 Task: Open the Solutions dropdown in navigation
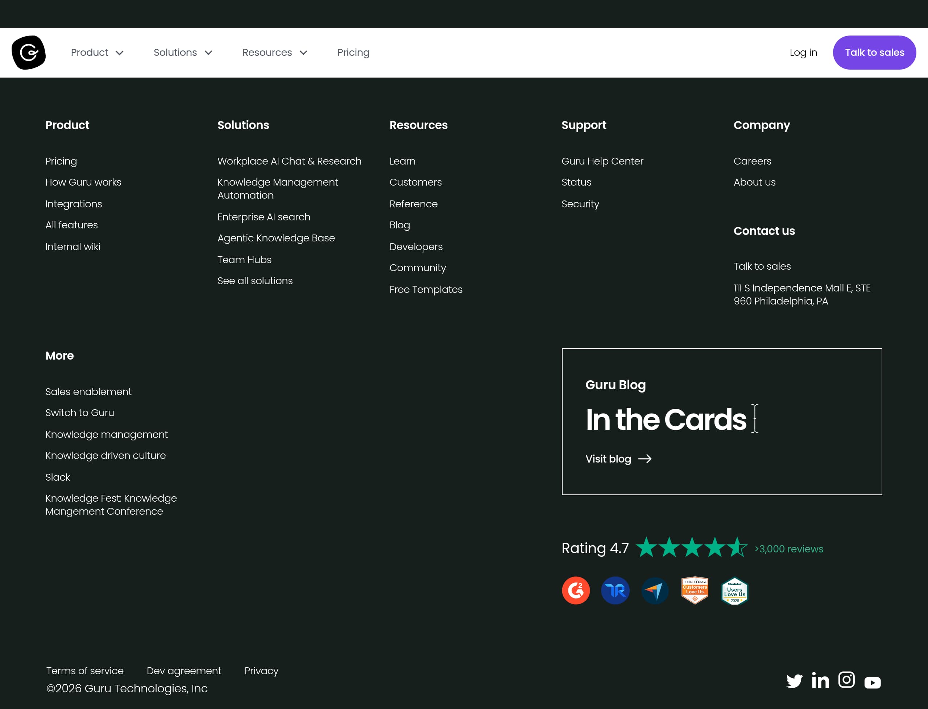pos(182,52)
